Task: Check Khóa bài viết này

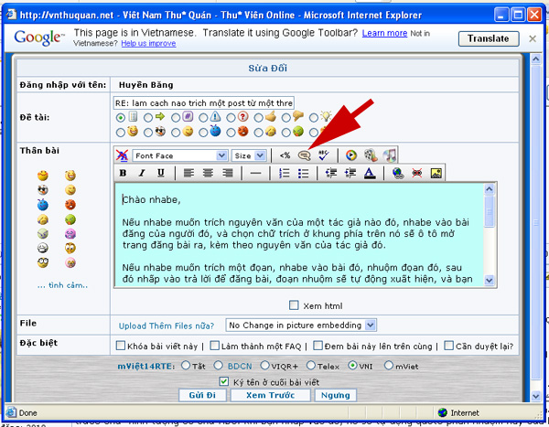Action: (x=120, y=346)
